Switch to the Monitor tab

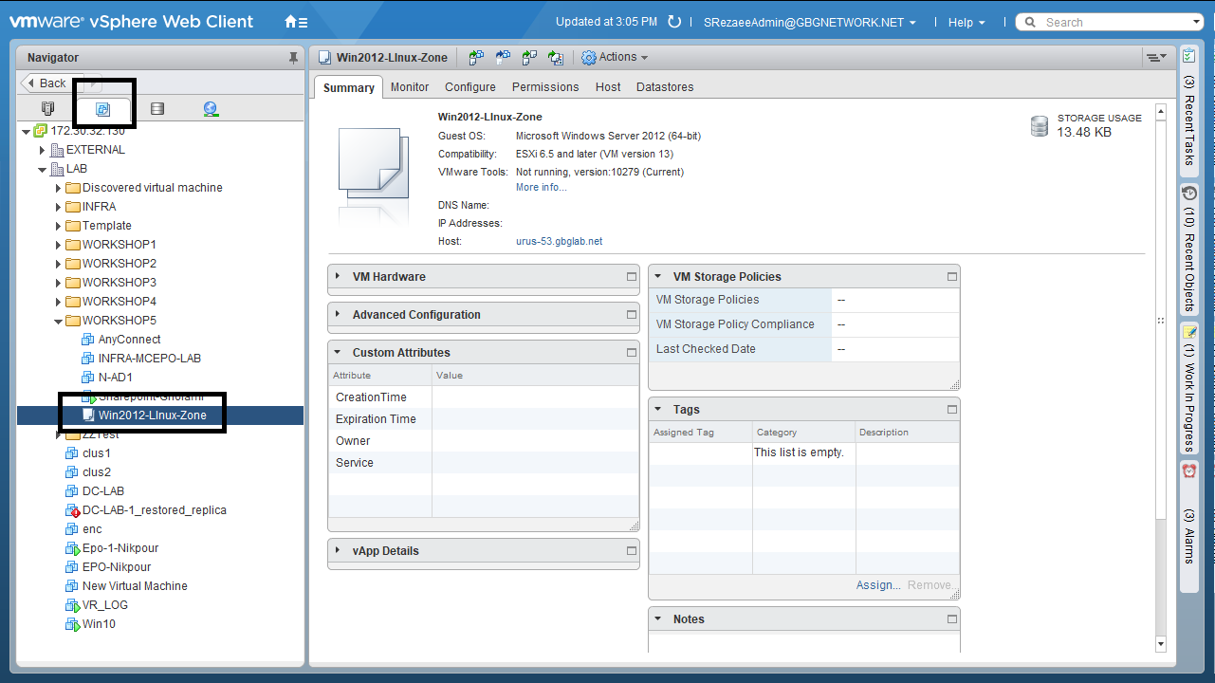click(x=410, y=87)
